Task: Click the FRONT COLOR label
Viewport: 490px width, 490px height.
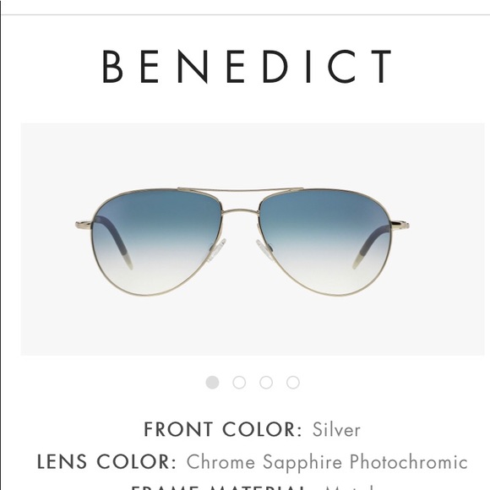Action: 222,429
